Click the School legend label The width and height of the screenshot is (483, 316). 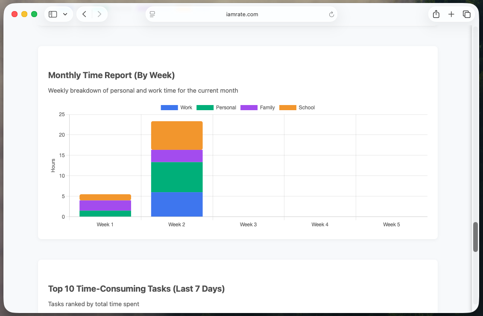[x=307, y=108]
